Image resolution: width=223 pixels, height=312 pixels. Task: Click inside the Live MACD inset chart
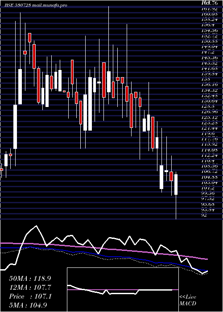[123, 290]
